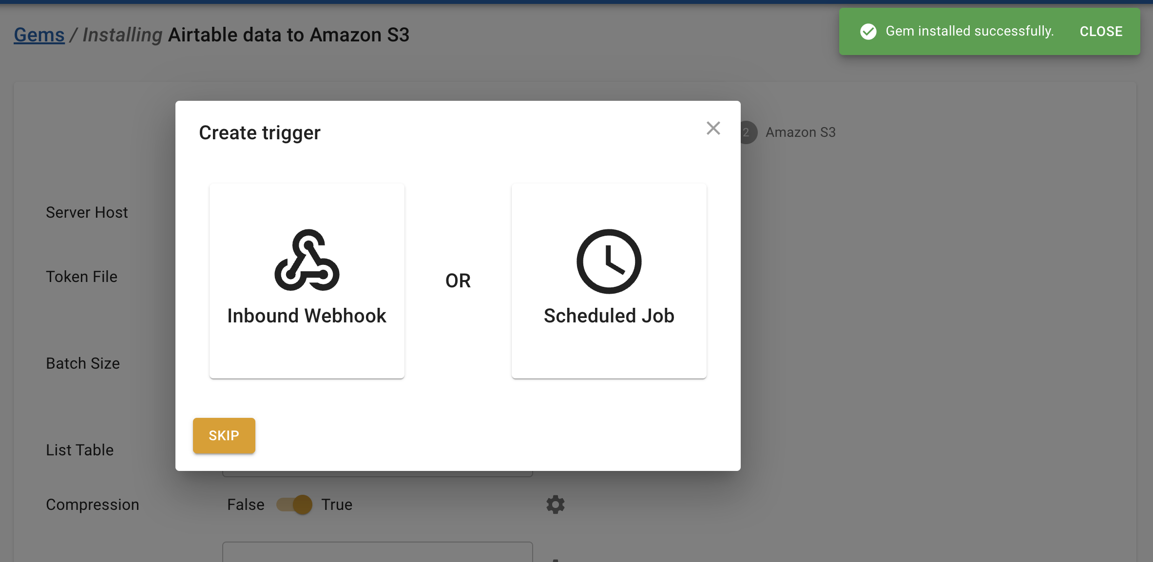Click the Inbound Webhook icon
The width and height of the screenshot is (1153, 562).
coord(307,260)
